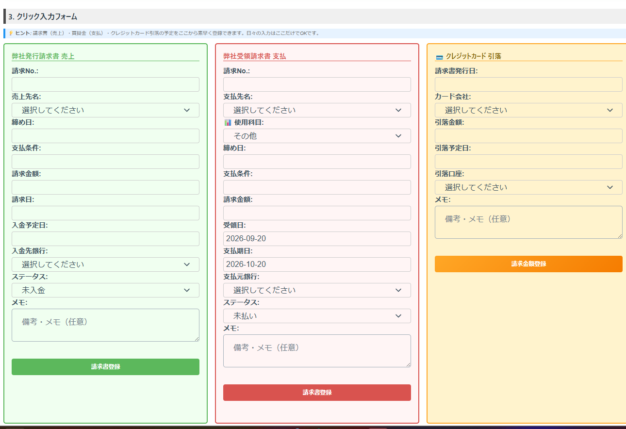
Task: Click 受領日 field showing 2026-09-20
Action: (317, 239)
